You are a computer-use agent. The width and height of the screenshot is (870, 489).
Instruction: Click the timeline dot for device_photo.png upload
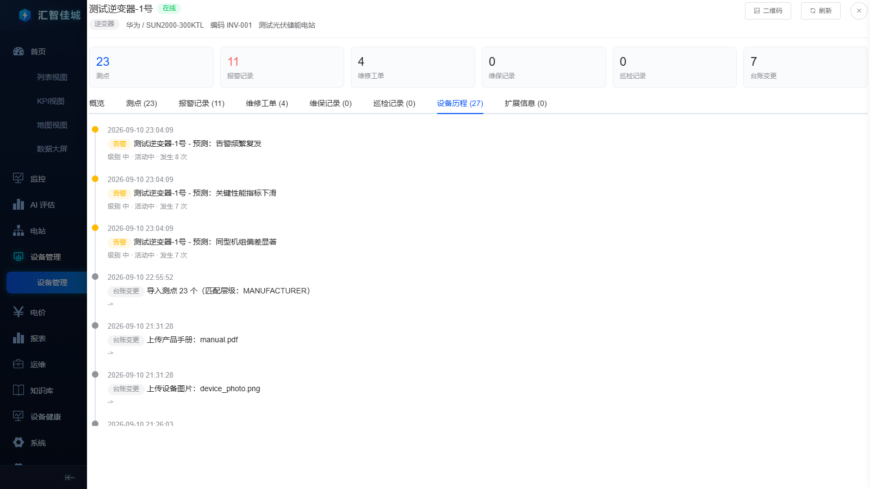pos(95,374)
